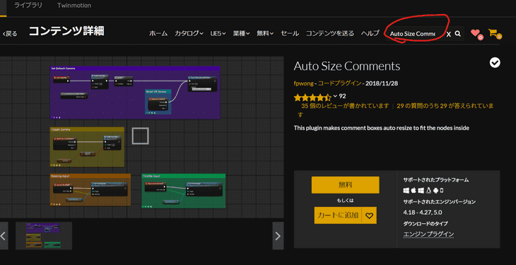Screen dimensions: 516x265
Task: Click the カートに追加 button
Action: pos(338,216)
